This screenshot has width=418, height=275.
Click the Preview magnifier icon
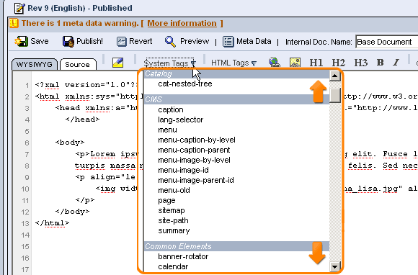coord(170,42)
